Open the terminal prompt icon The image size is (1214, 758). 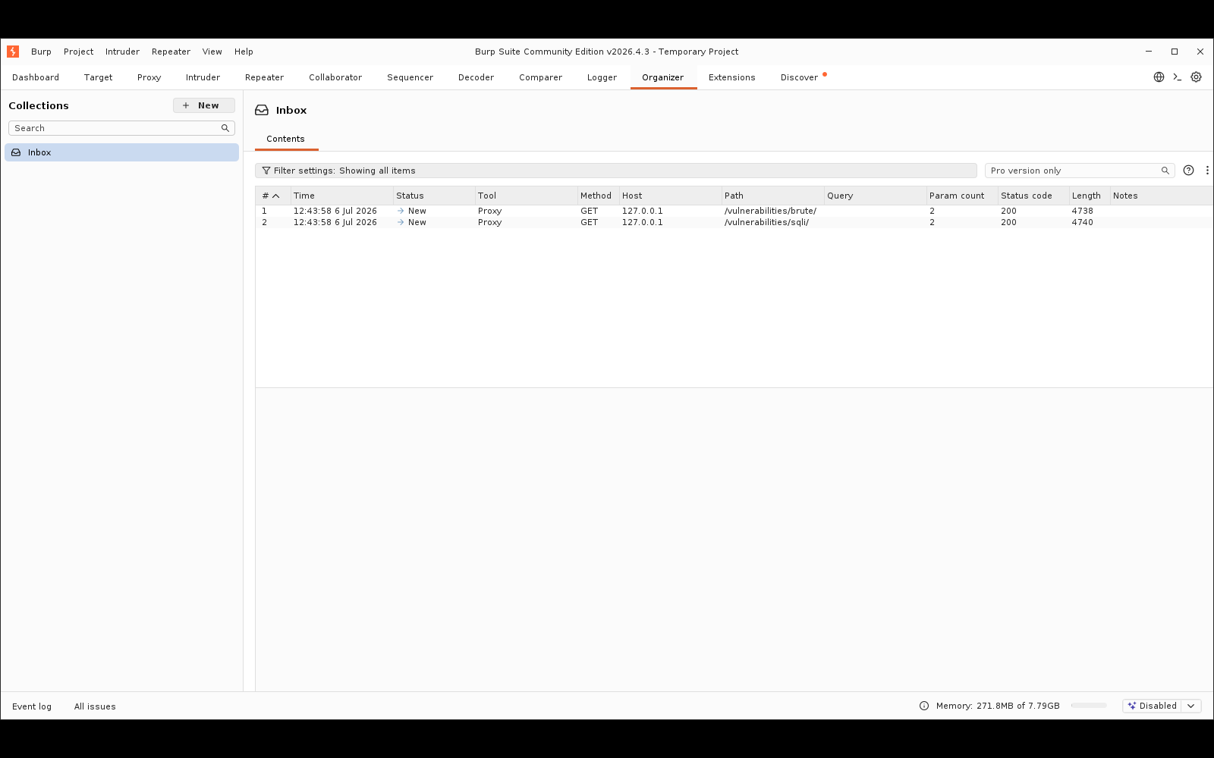(1178, 77)
